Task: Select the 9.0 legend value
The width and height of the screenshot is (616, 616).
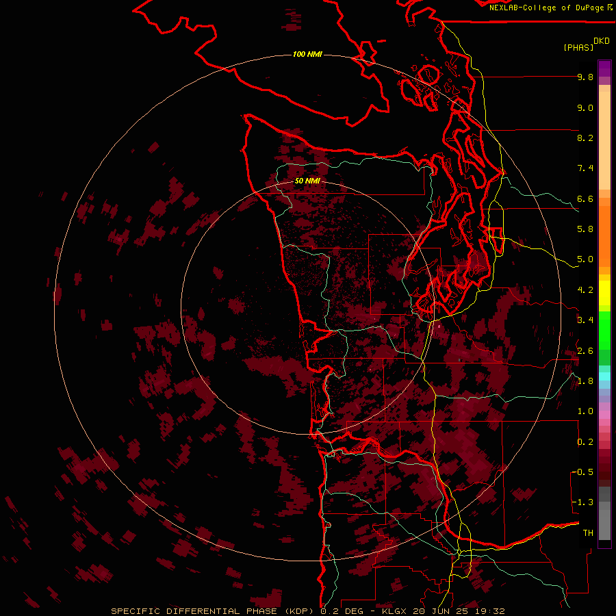Action: coord(585,107)
